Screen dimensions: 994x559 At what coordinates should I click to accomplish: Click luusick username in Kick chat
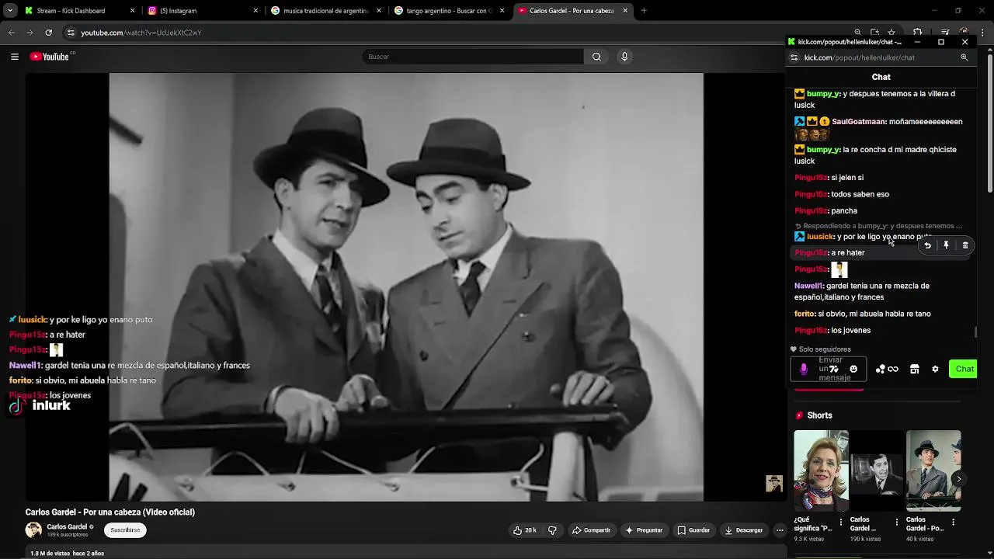(820, 237)
